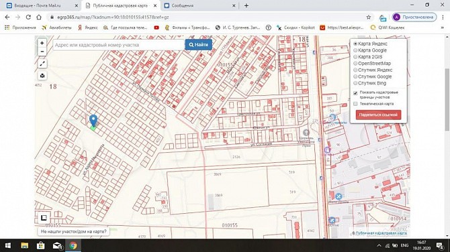Switch to the Сообщения tab
Image resolution: width=450 pixels, height=252 pixels.
click(199, 5)
